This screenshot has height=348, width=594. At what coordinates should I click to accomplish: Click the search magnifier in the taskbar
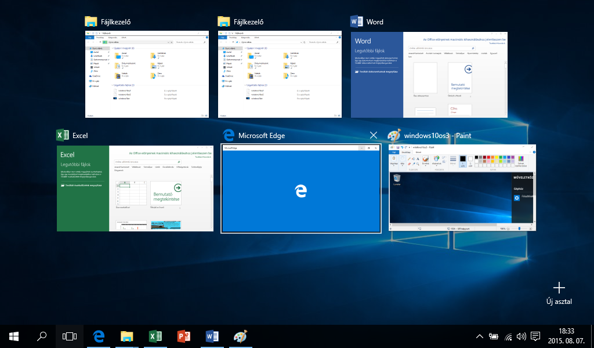coord(42,336)
